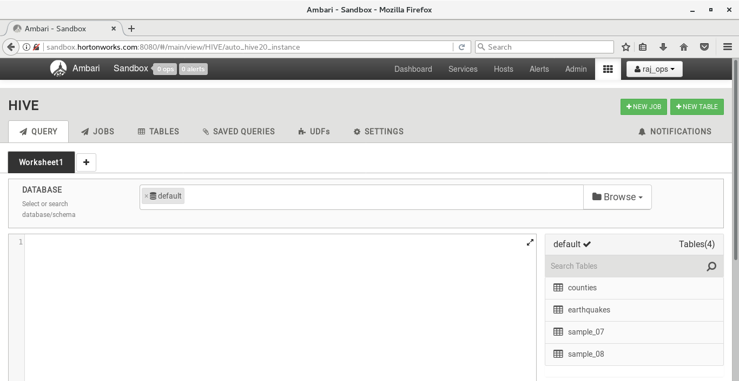This screenshot has width=739, height=381.
Task: Open the bookmarks list icon
Action: [643, 47]
